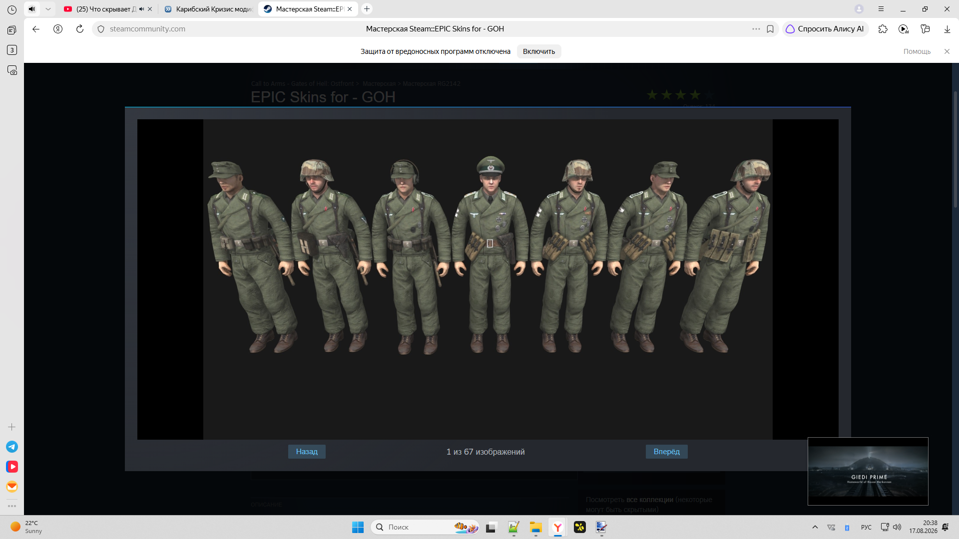Open sidebar more options dots
This screenshot has width=959, height=539.
[12, 506]
